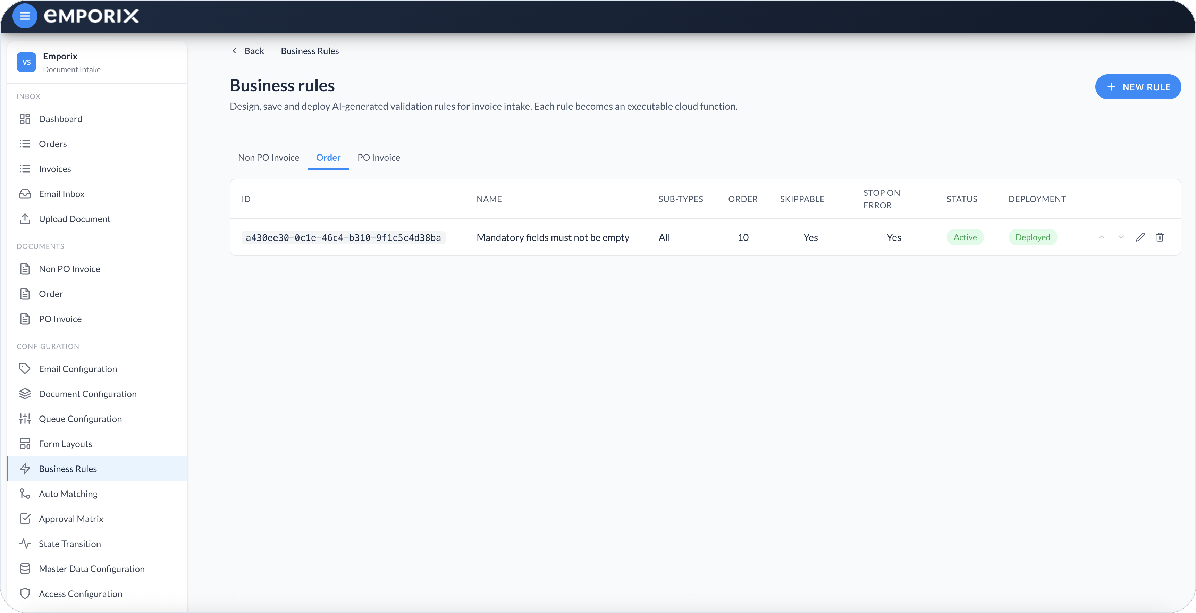Image resolution: width=1196 pixels, height=613 pixels.
Task: Click the State Transition pulse icon
Action: point(25,544)
